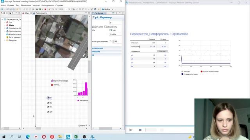This screenshot has width=250, height=140.
Task: Open the Модель menu
Action: point(36,5)
